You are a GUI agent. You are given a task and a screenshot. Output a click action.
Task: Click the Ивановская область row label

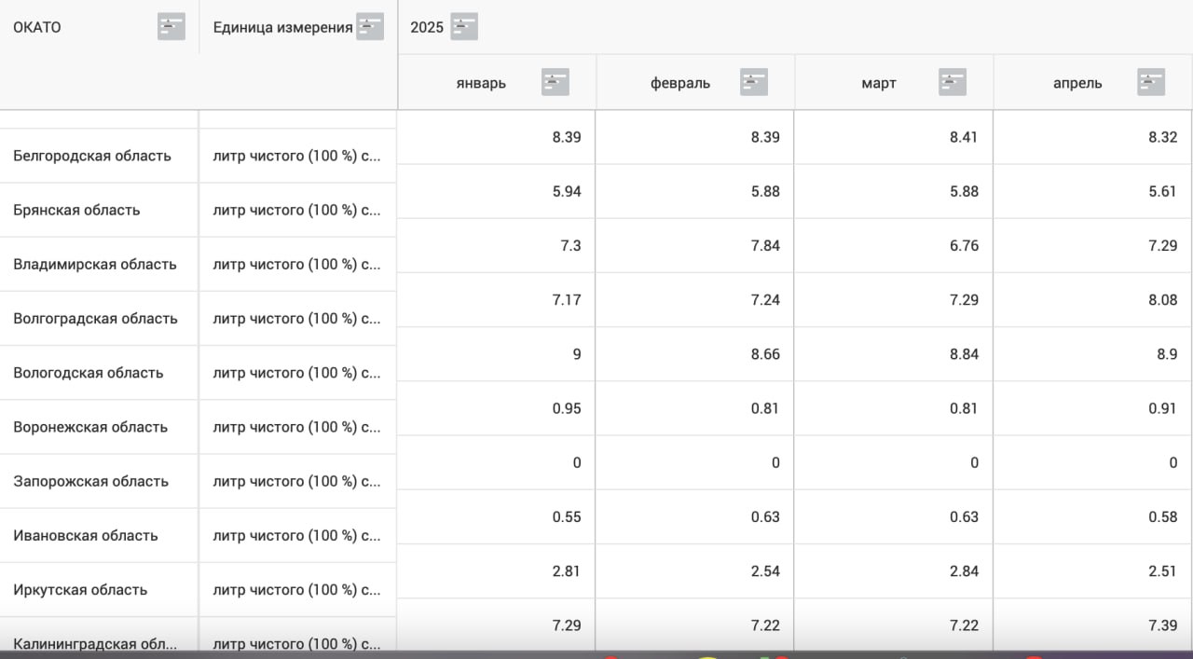tap(86, 534)
